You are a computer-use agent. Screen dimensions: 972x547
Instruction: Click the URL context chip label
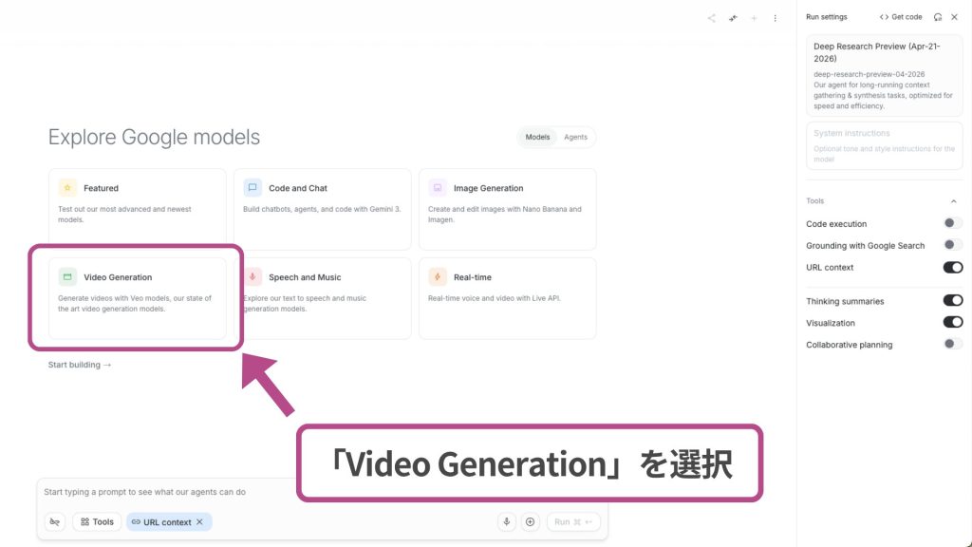point(167,522)
